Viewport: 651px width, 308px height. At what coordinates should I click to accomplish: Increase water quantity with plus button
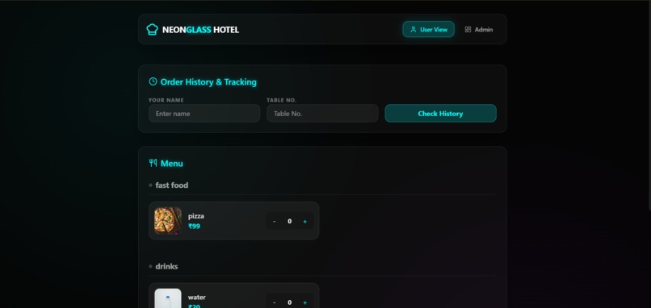coord(304,302)
